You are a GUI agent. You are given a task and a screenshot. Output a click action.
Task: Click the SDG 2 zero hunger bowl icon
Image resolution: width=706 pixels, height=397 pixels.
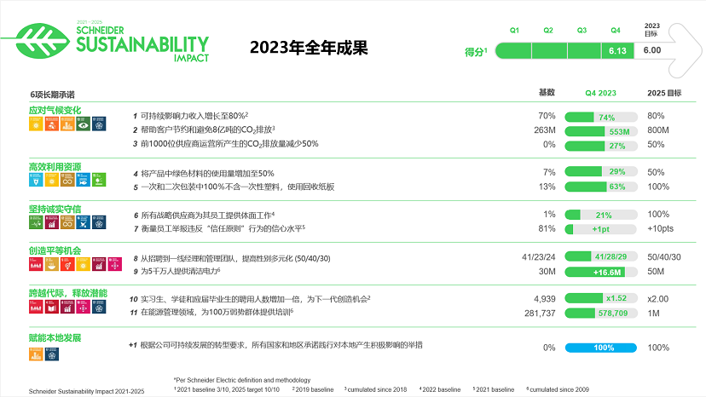(x=52, y=264)
